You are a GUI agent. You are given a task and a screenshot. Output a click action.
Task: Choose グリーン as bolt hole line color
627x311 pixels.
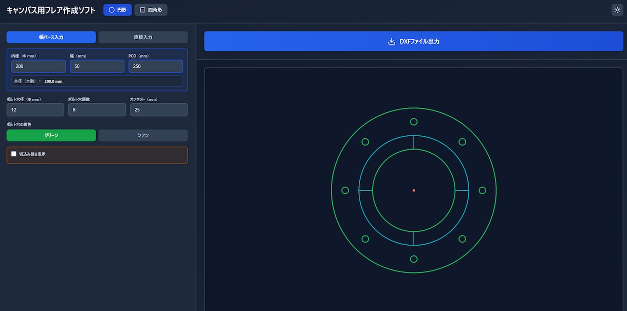(51, 135)
